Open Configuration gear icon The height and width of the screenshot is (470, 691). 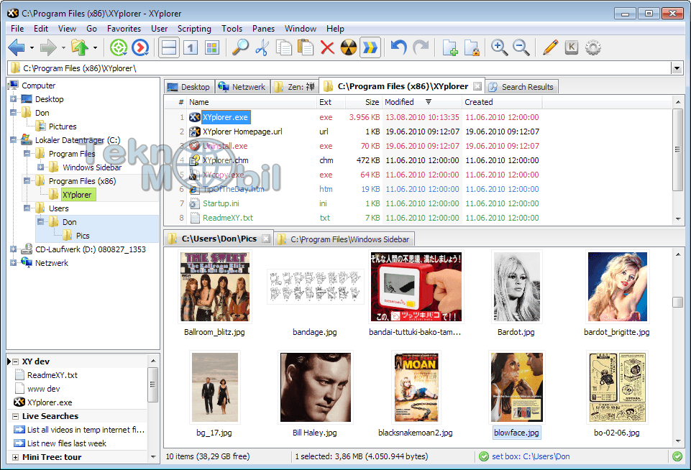pos(593,47)
